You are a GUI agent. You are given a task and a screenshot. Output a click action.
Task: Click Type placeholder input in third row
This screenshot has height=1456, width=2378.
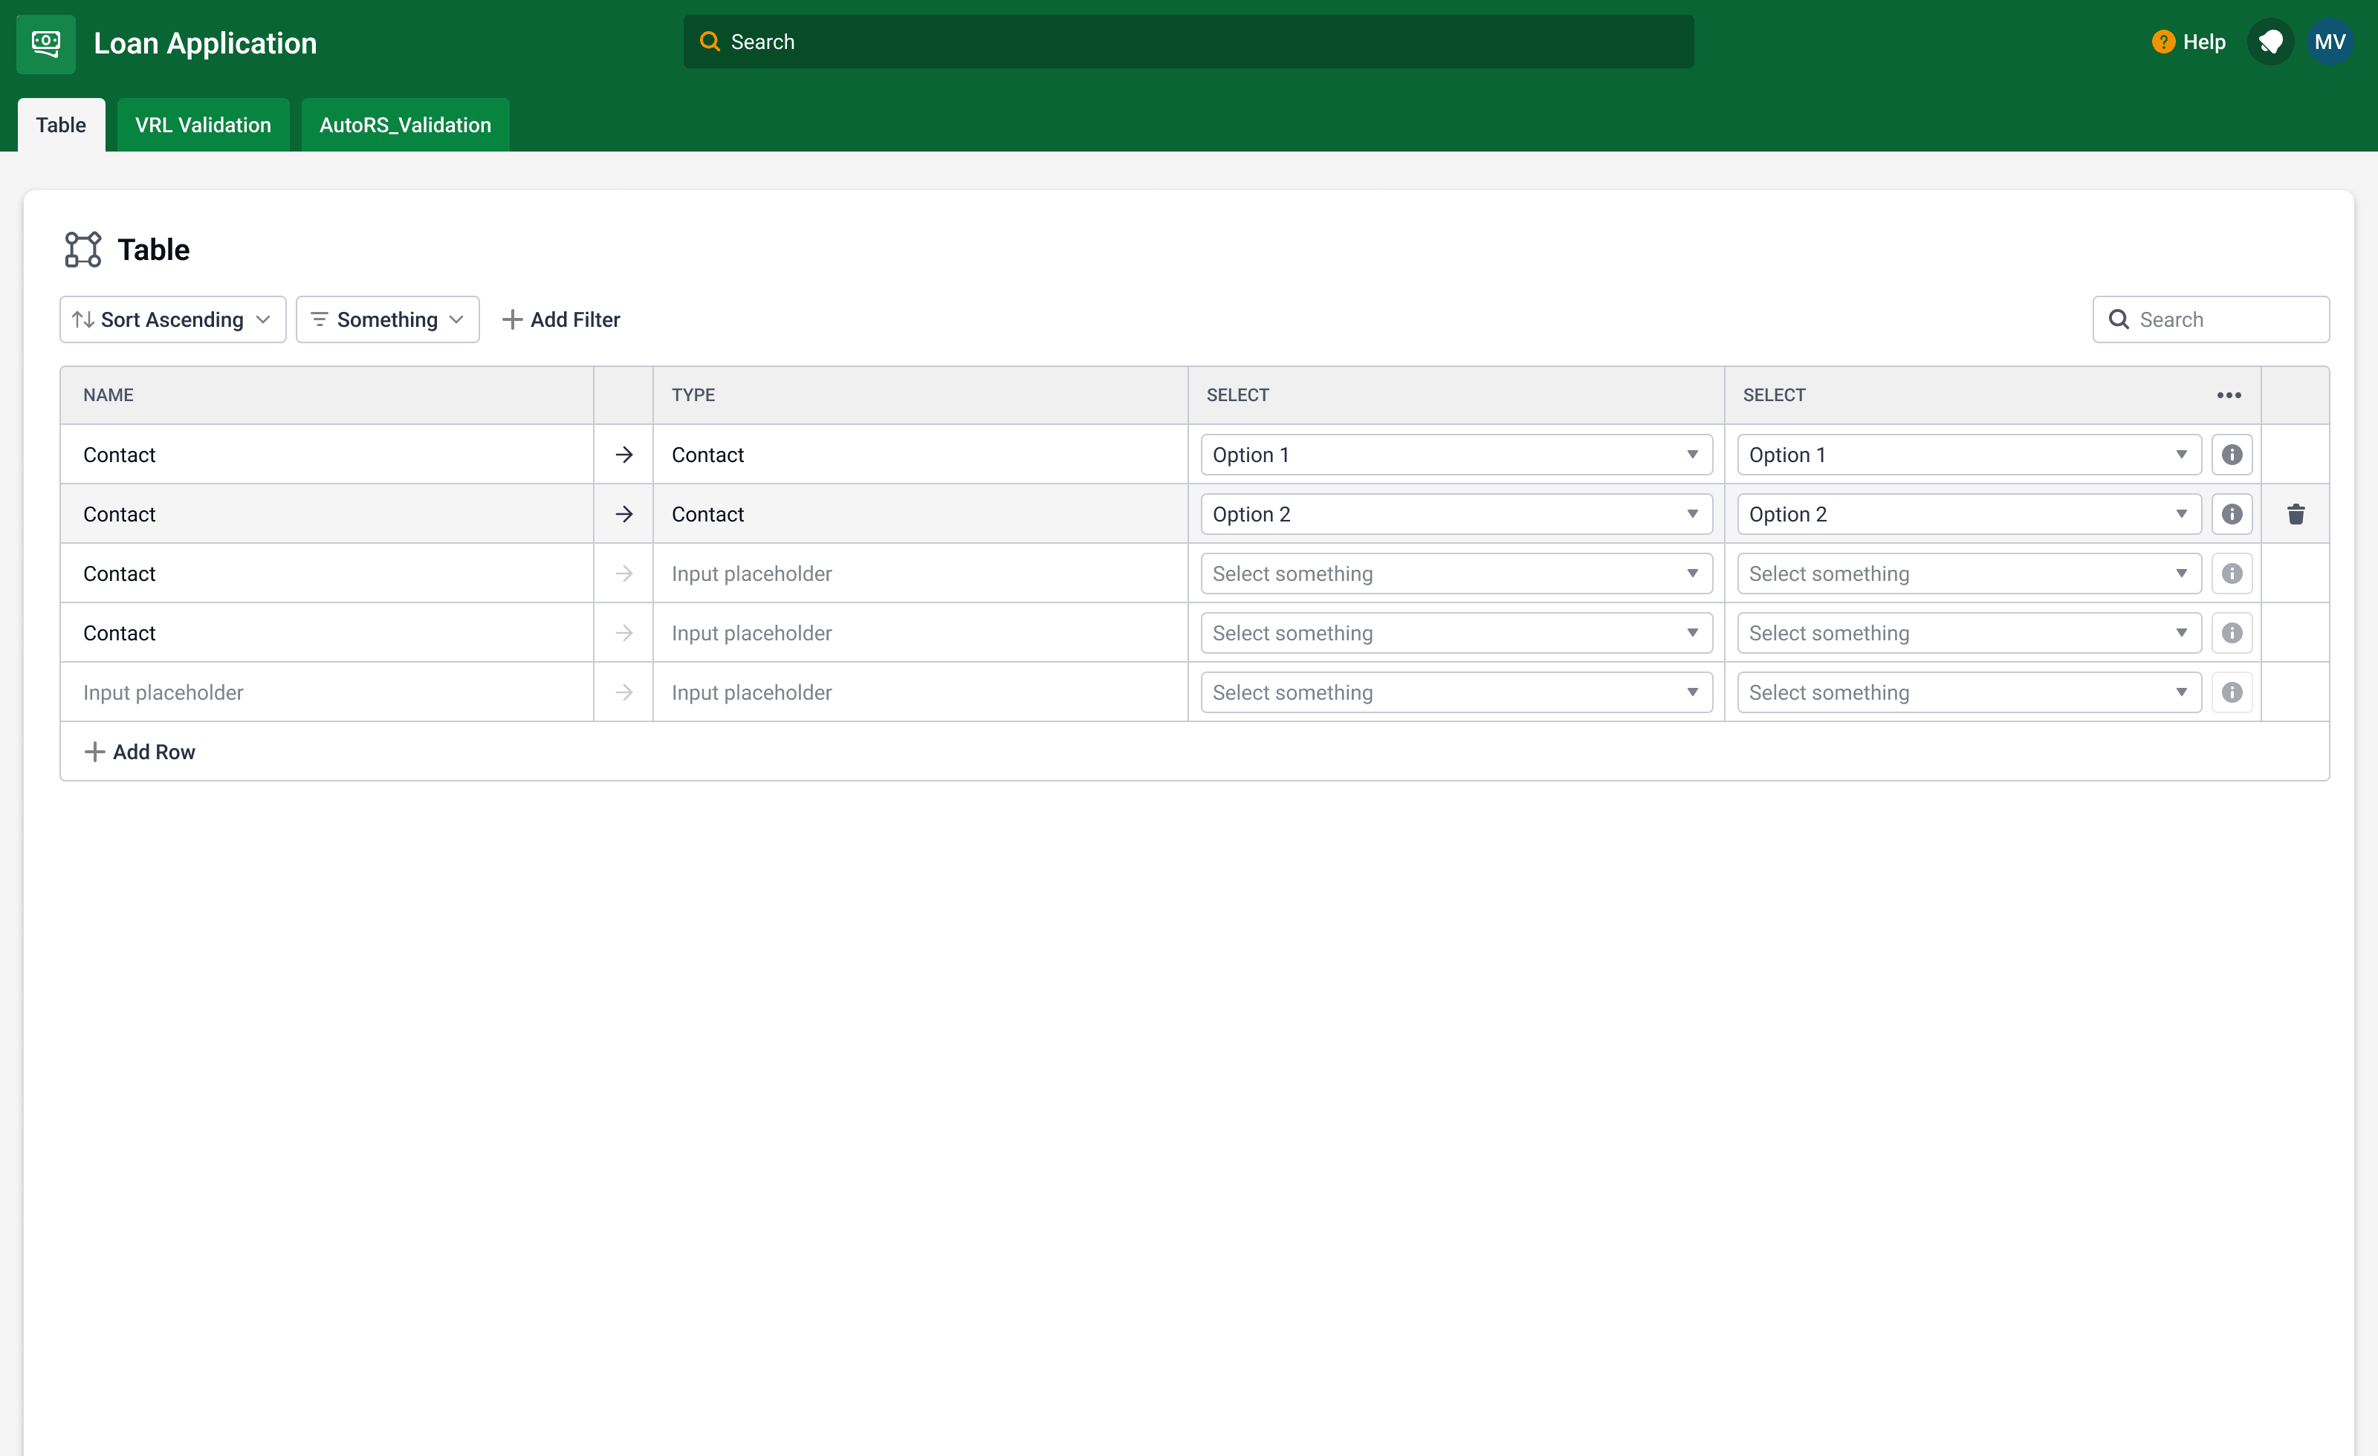(x=920, y=574)
